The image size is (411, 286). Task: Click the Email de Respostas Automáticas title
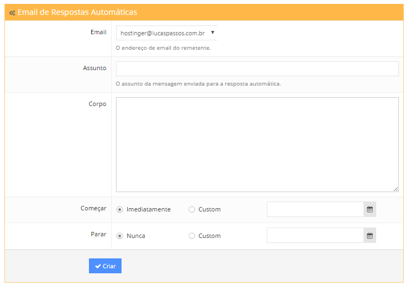pos(77,12)
